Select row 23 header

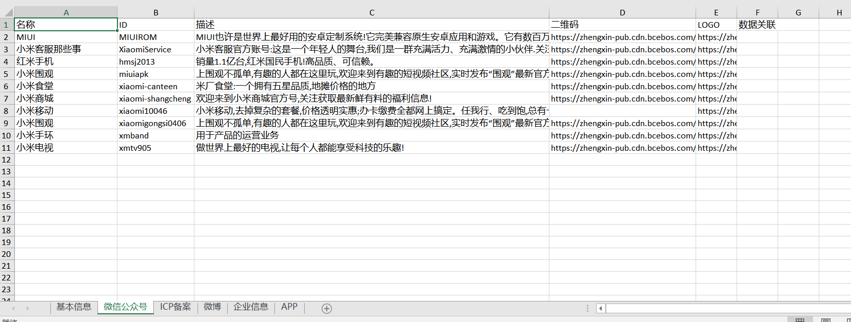pos(7,289)
